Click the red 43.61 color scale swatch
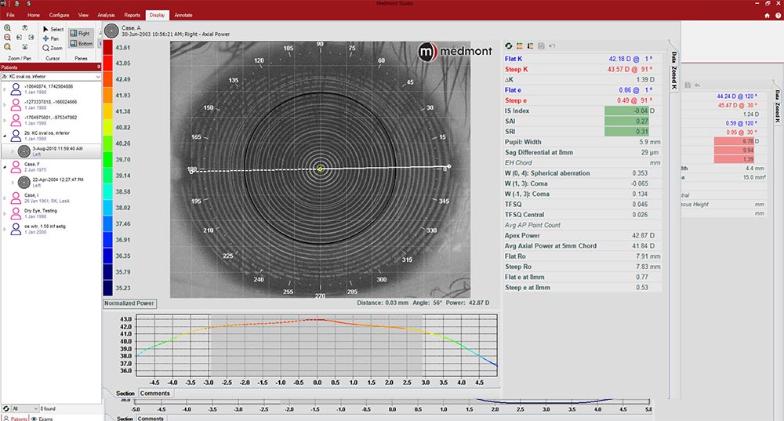The height and width of the screenshot is (421, 784). pyautogui.click(x=107, y=48)
